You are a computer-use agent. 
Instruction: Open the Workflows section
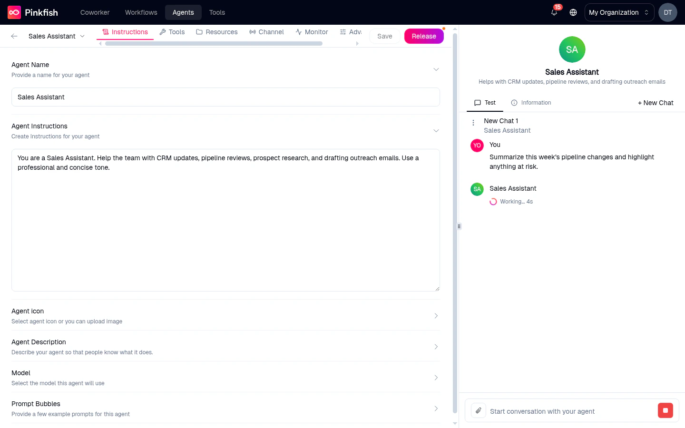point(141,12)
